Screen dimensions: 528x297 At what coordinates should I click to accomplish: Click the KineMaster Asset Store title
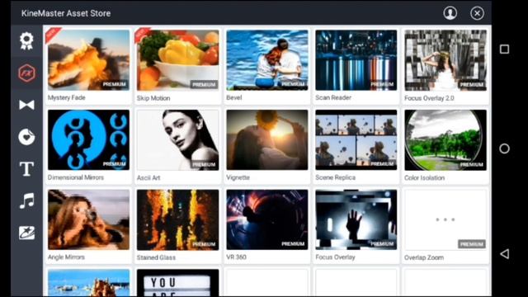coord(66,13)
